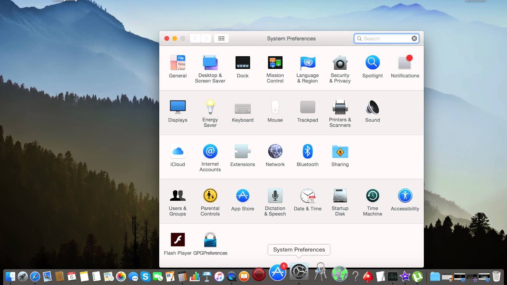Open iBooks from the Dock
This screenshot has height=285, width=507.
[244, 277]
